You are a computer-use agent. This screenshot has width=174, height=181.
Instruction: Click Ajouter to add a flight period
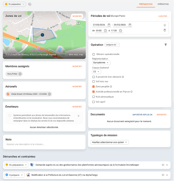coord(163,16)
